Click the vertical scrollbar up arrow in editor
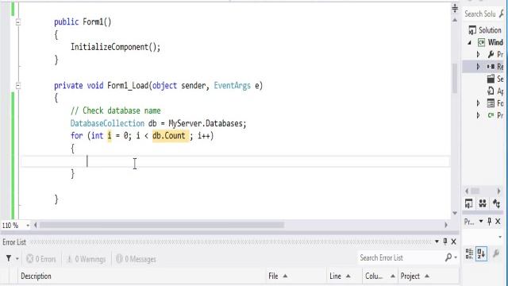508x286 pixels. [455, 20]
